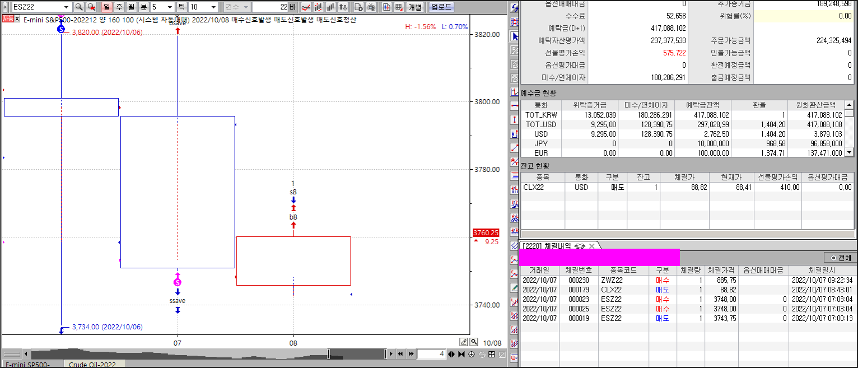Screen dimensions: 858x368
Task: Open the Crude Oil-2022 chart tab
Action: (x=92, y=364)
